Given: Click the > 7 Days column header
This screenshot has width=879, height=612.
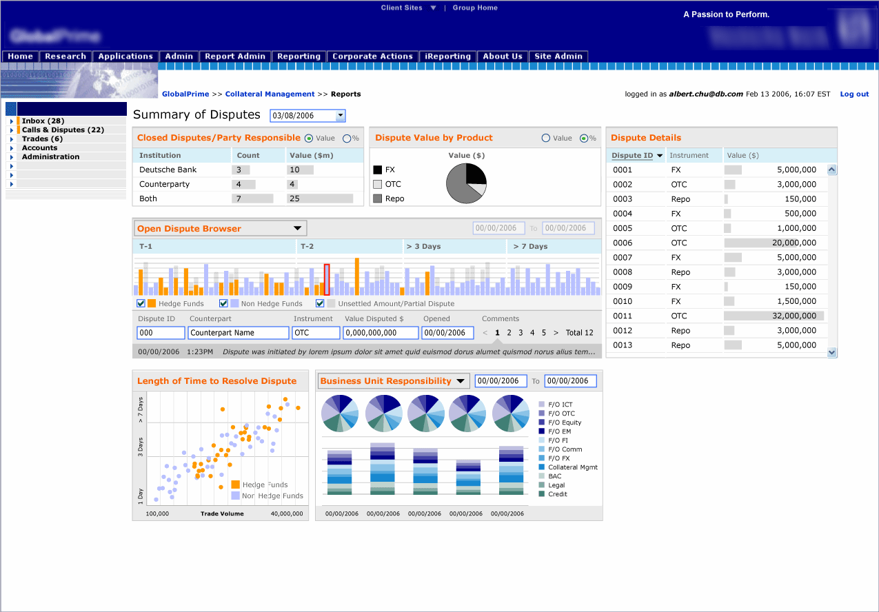Looking at the screenshot, I should (x=554, y=246).
